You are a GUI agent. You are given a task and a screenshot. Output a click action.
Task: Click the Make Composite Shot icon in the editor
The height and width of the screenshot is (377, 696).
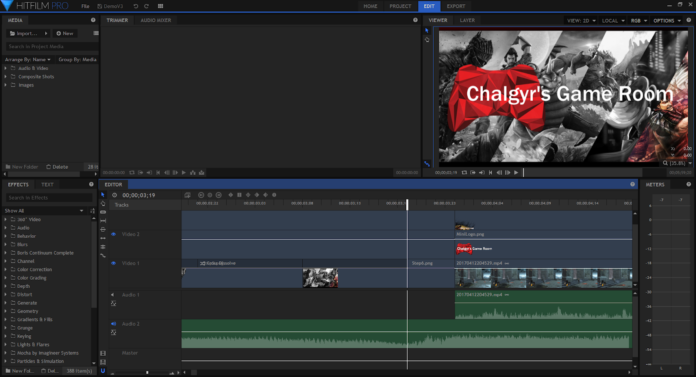pyautogui.click(x=187, y=195)
